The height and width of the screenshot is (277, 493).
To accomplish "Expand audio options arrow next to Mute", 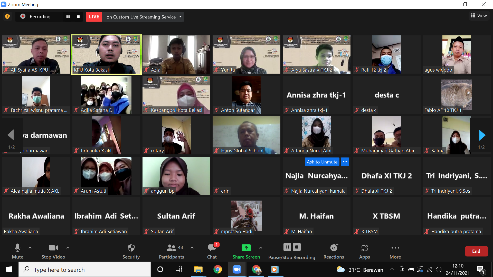I will [x=30, y=248].
